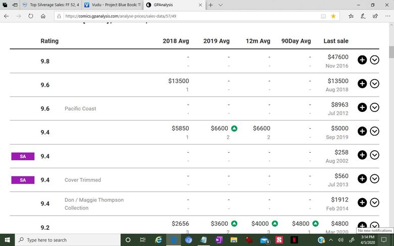Click the browser refresh button
Viewport: 394px width, 246px height.
(x=31, y=16)
